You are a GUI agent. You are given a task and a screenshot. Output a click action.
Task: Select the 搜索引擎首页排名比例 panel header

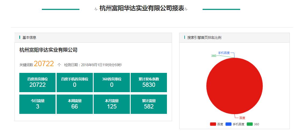tap(204, 38)
